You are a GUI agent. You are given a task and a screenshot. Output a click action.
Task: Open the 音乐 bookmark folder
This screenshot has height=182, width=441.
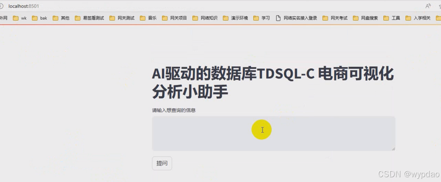(148, 18)
